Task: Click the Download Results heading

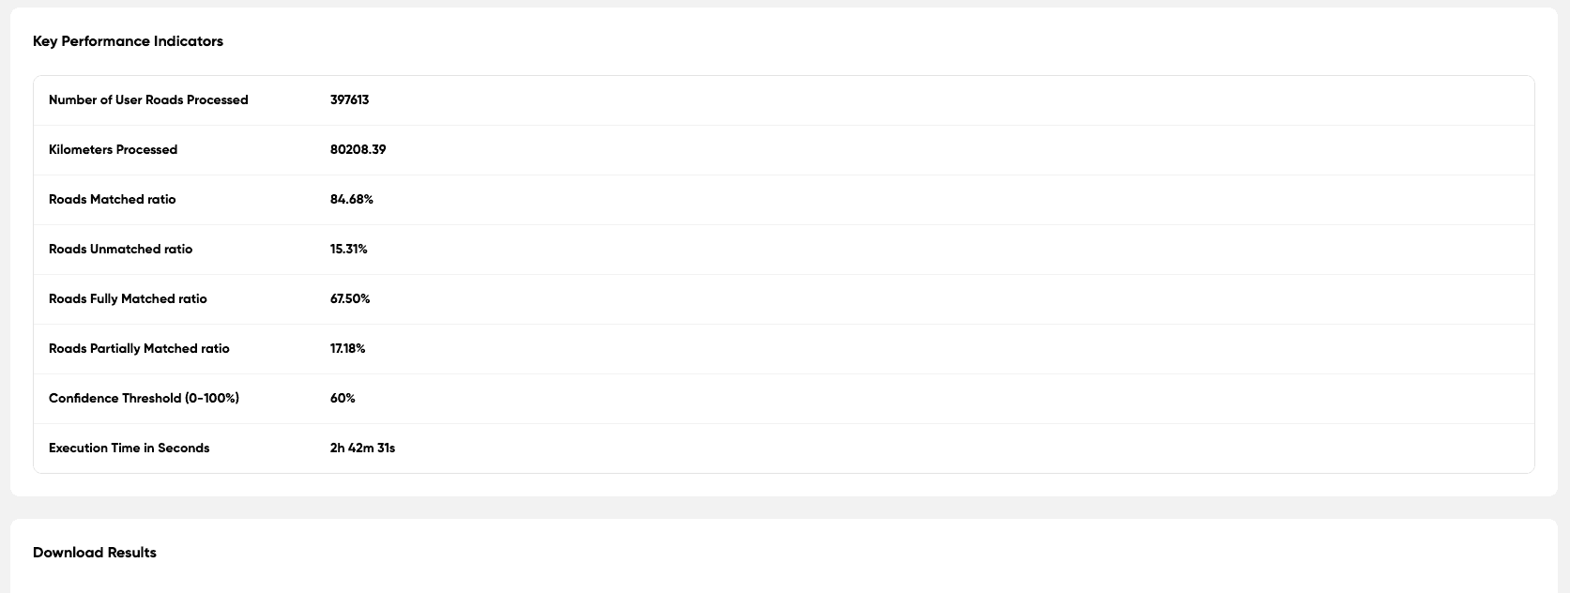Action: point(95,553)
